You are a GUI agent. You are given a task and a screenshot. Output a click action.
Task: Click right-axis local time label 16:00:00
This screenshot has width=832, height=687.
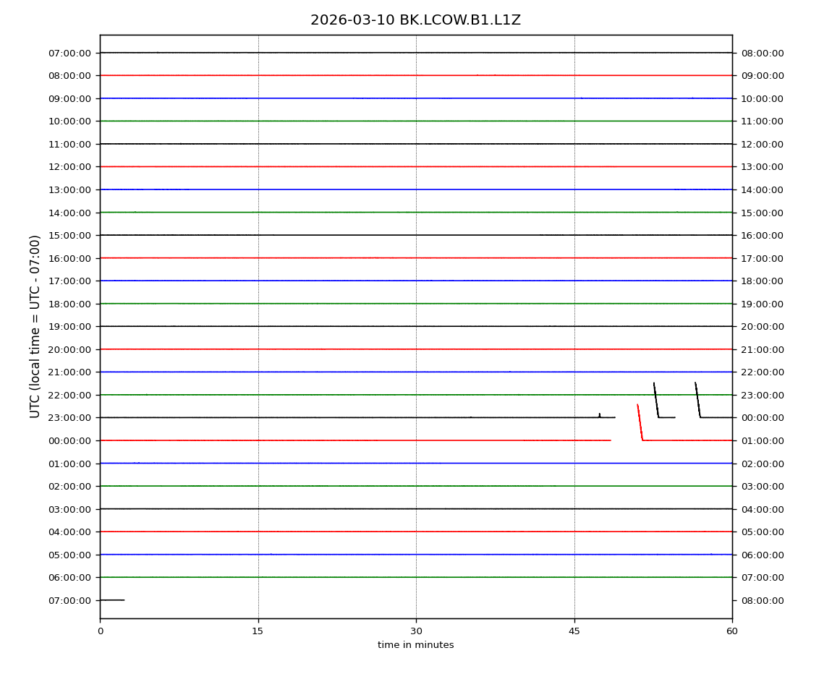pyautogui.click(x=762, y=235)
